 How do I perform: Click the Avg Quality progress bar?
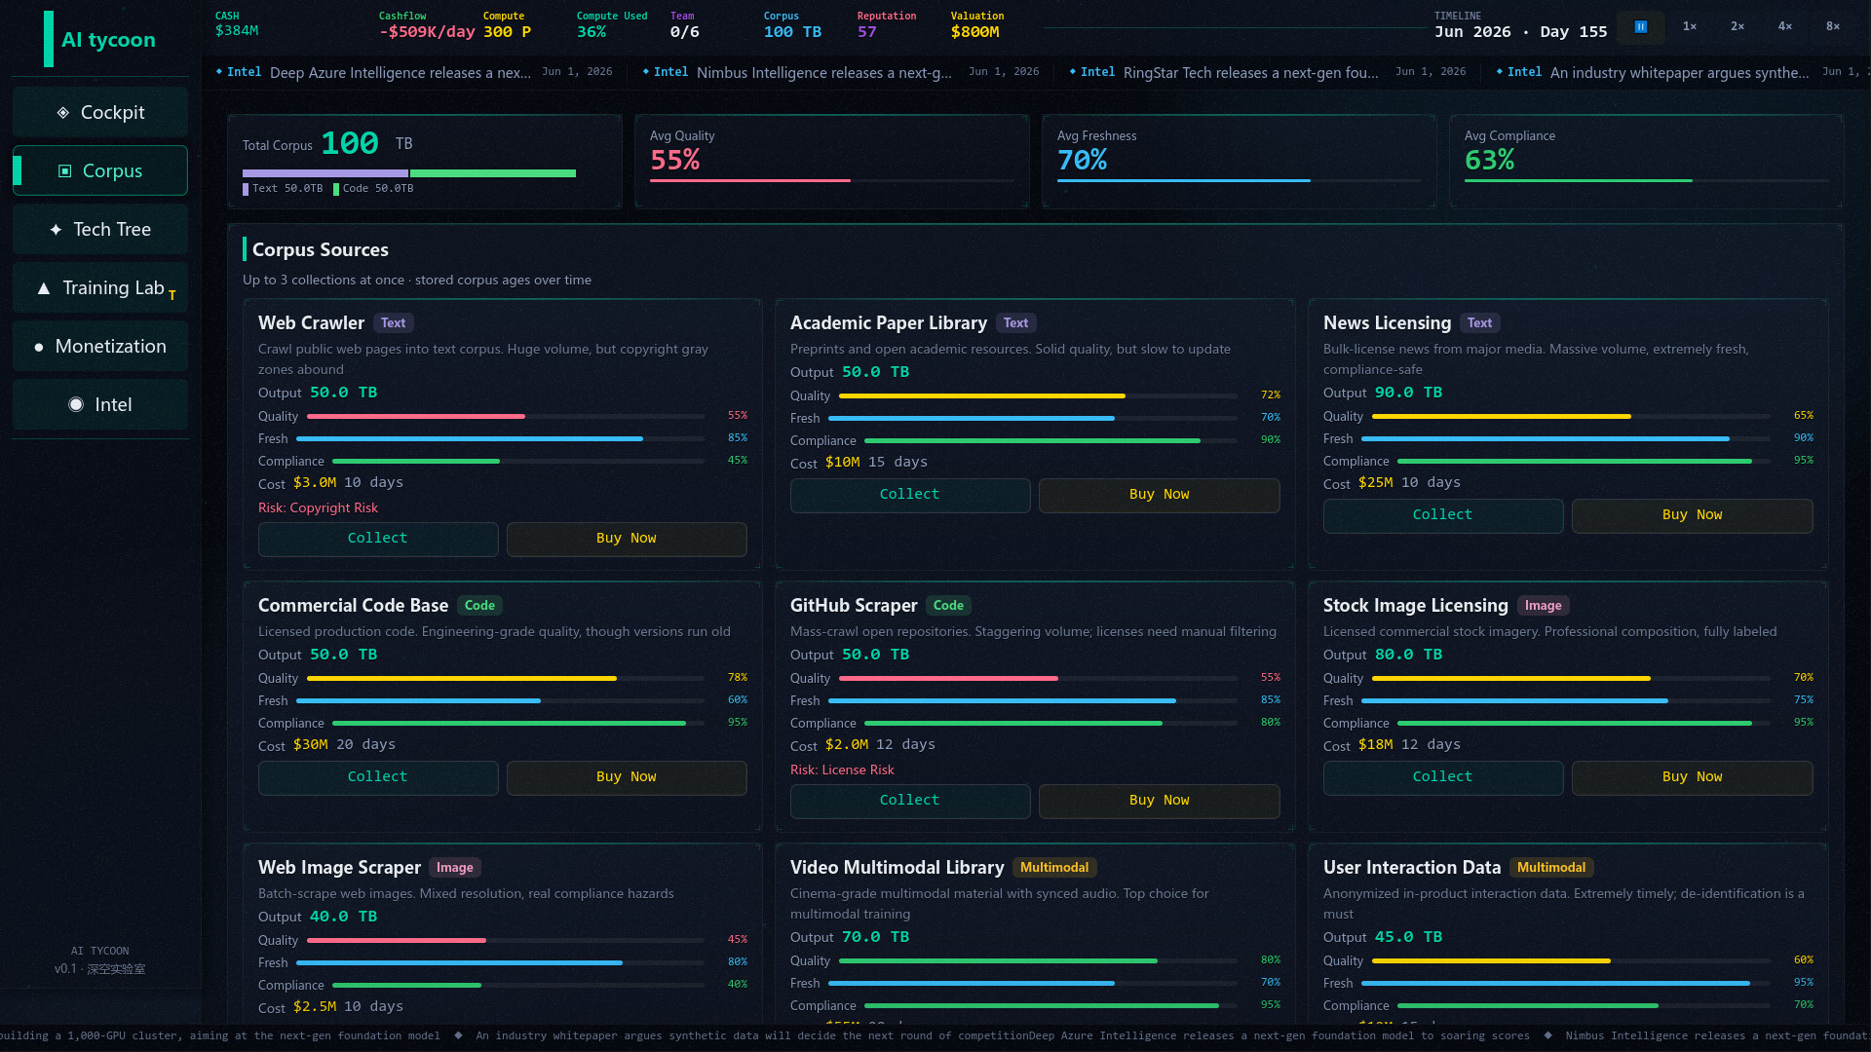coord(832,181)
